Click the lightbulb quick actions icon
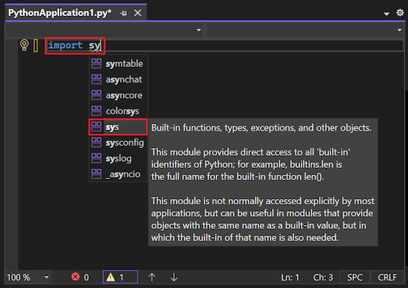 point(24,46)
